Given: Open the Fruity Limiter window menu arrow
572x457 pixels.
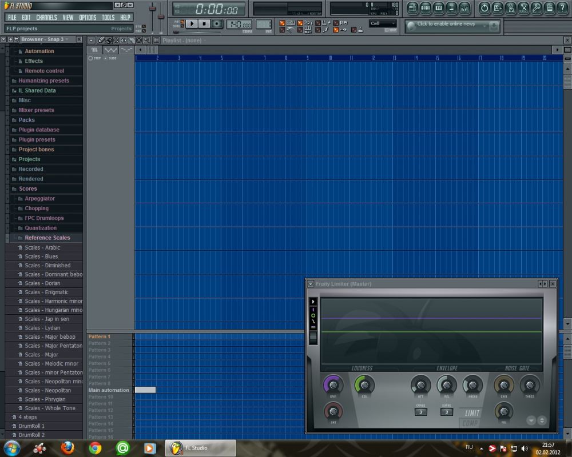Looking at the screenshot, I should tap(311, 284).
